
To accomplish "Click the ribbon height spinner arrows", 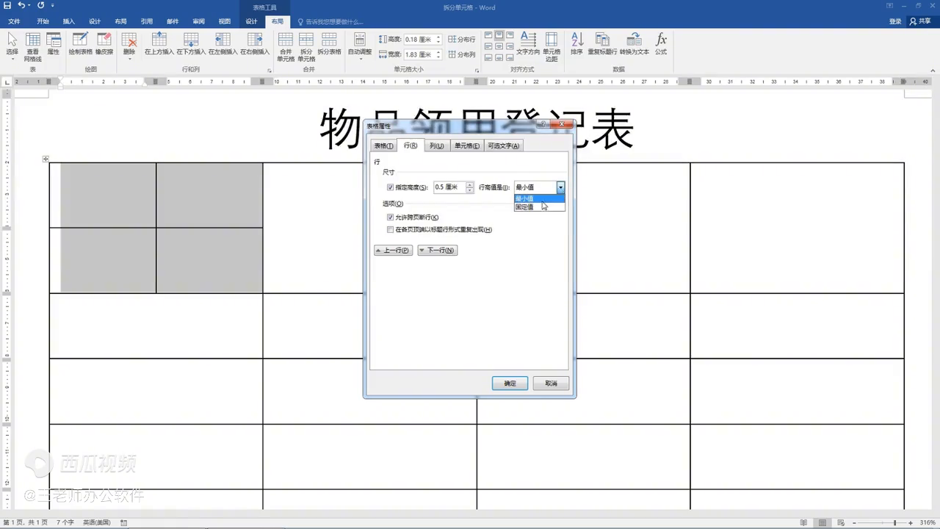I will coord(438,40).
